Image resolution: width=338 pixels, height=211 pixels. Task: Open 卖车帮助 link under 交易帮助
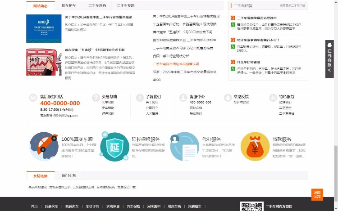(x=108, y=108)
